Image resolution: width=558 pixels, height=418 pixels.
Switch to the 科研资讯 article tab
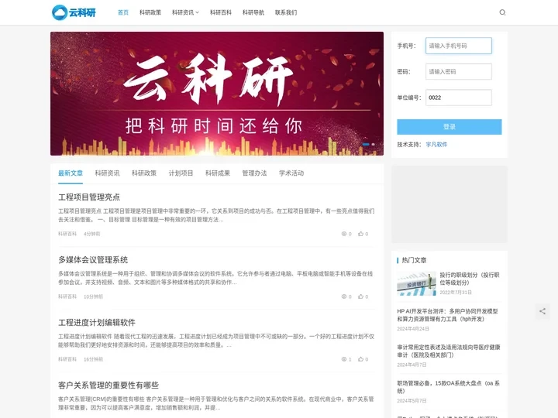(107, 173)
